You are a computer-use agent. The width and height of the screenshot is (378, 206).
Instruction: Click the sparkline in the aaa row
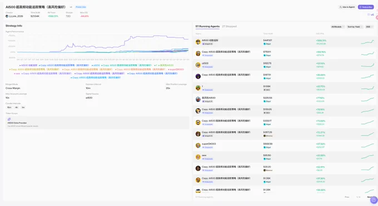pos(367,157)
